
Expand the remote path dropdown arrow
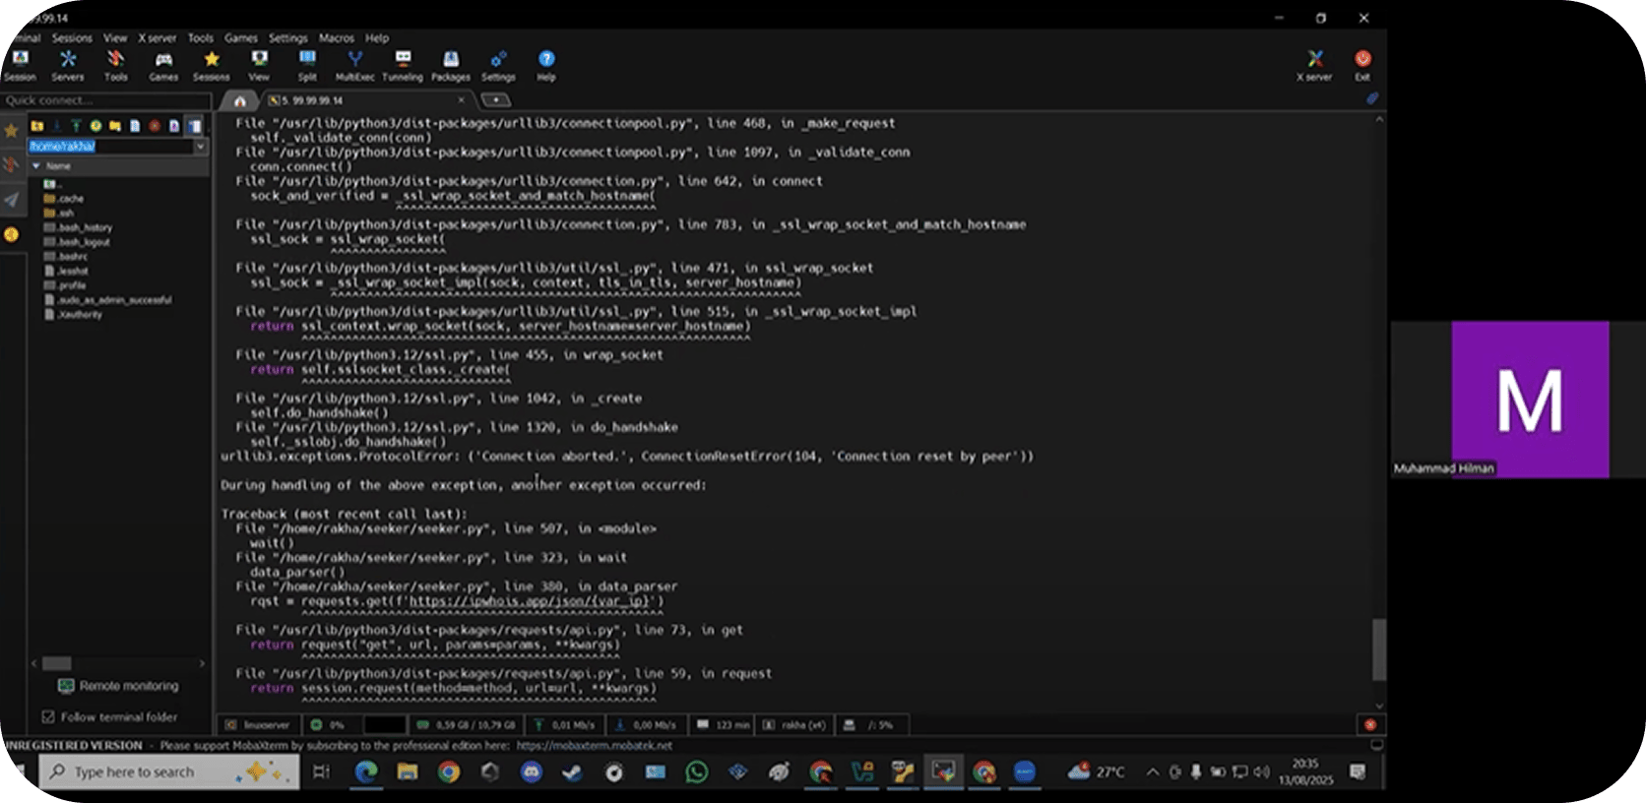point(200,147)
